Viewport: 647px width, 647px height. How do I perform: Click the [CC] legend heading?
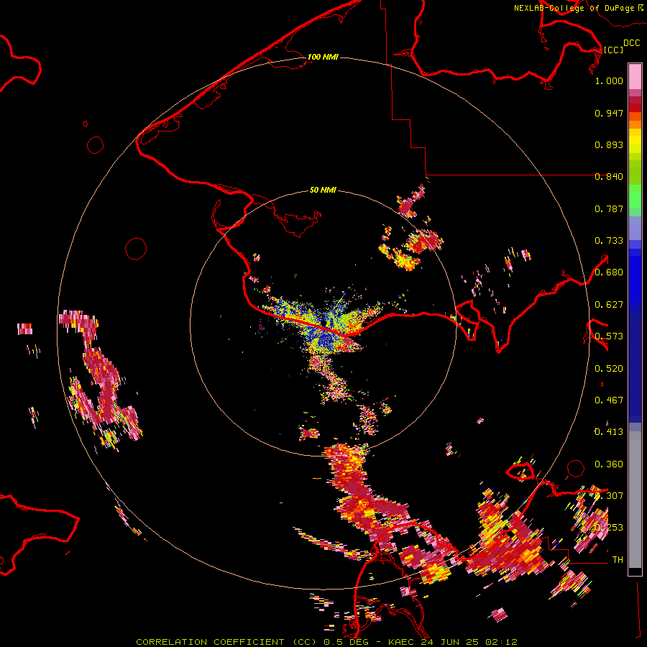click(613, 50)
